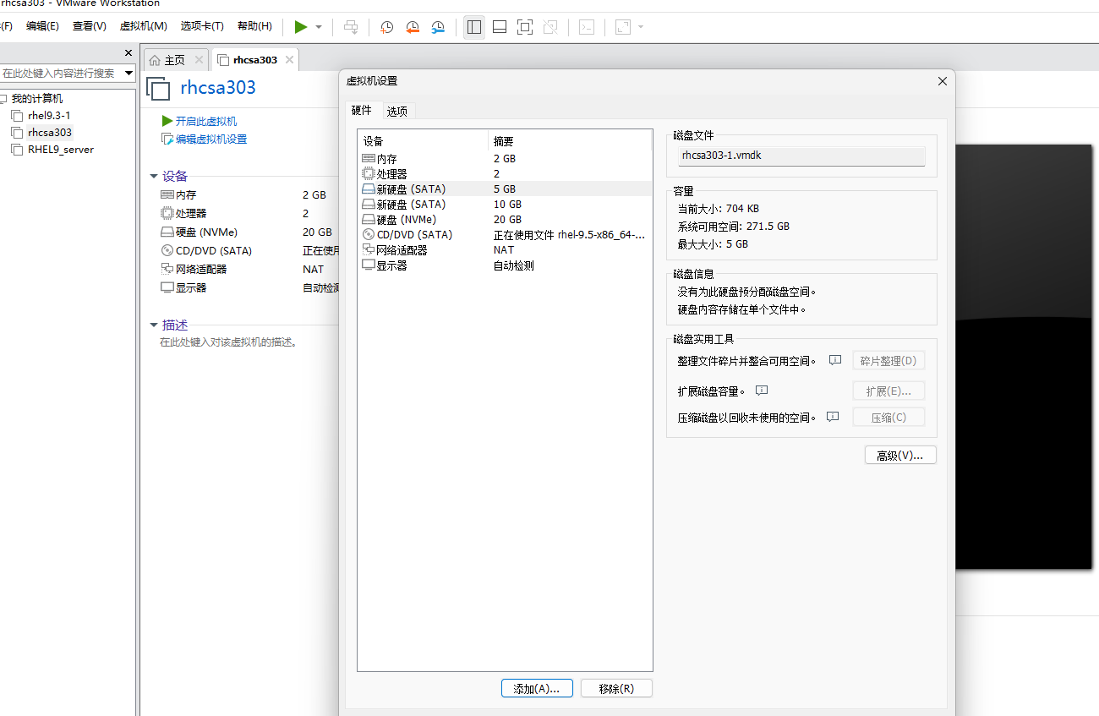
Task: Select RHEL9_server in the library
Action: 60,150
